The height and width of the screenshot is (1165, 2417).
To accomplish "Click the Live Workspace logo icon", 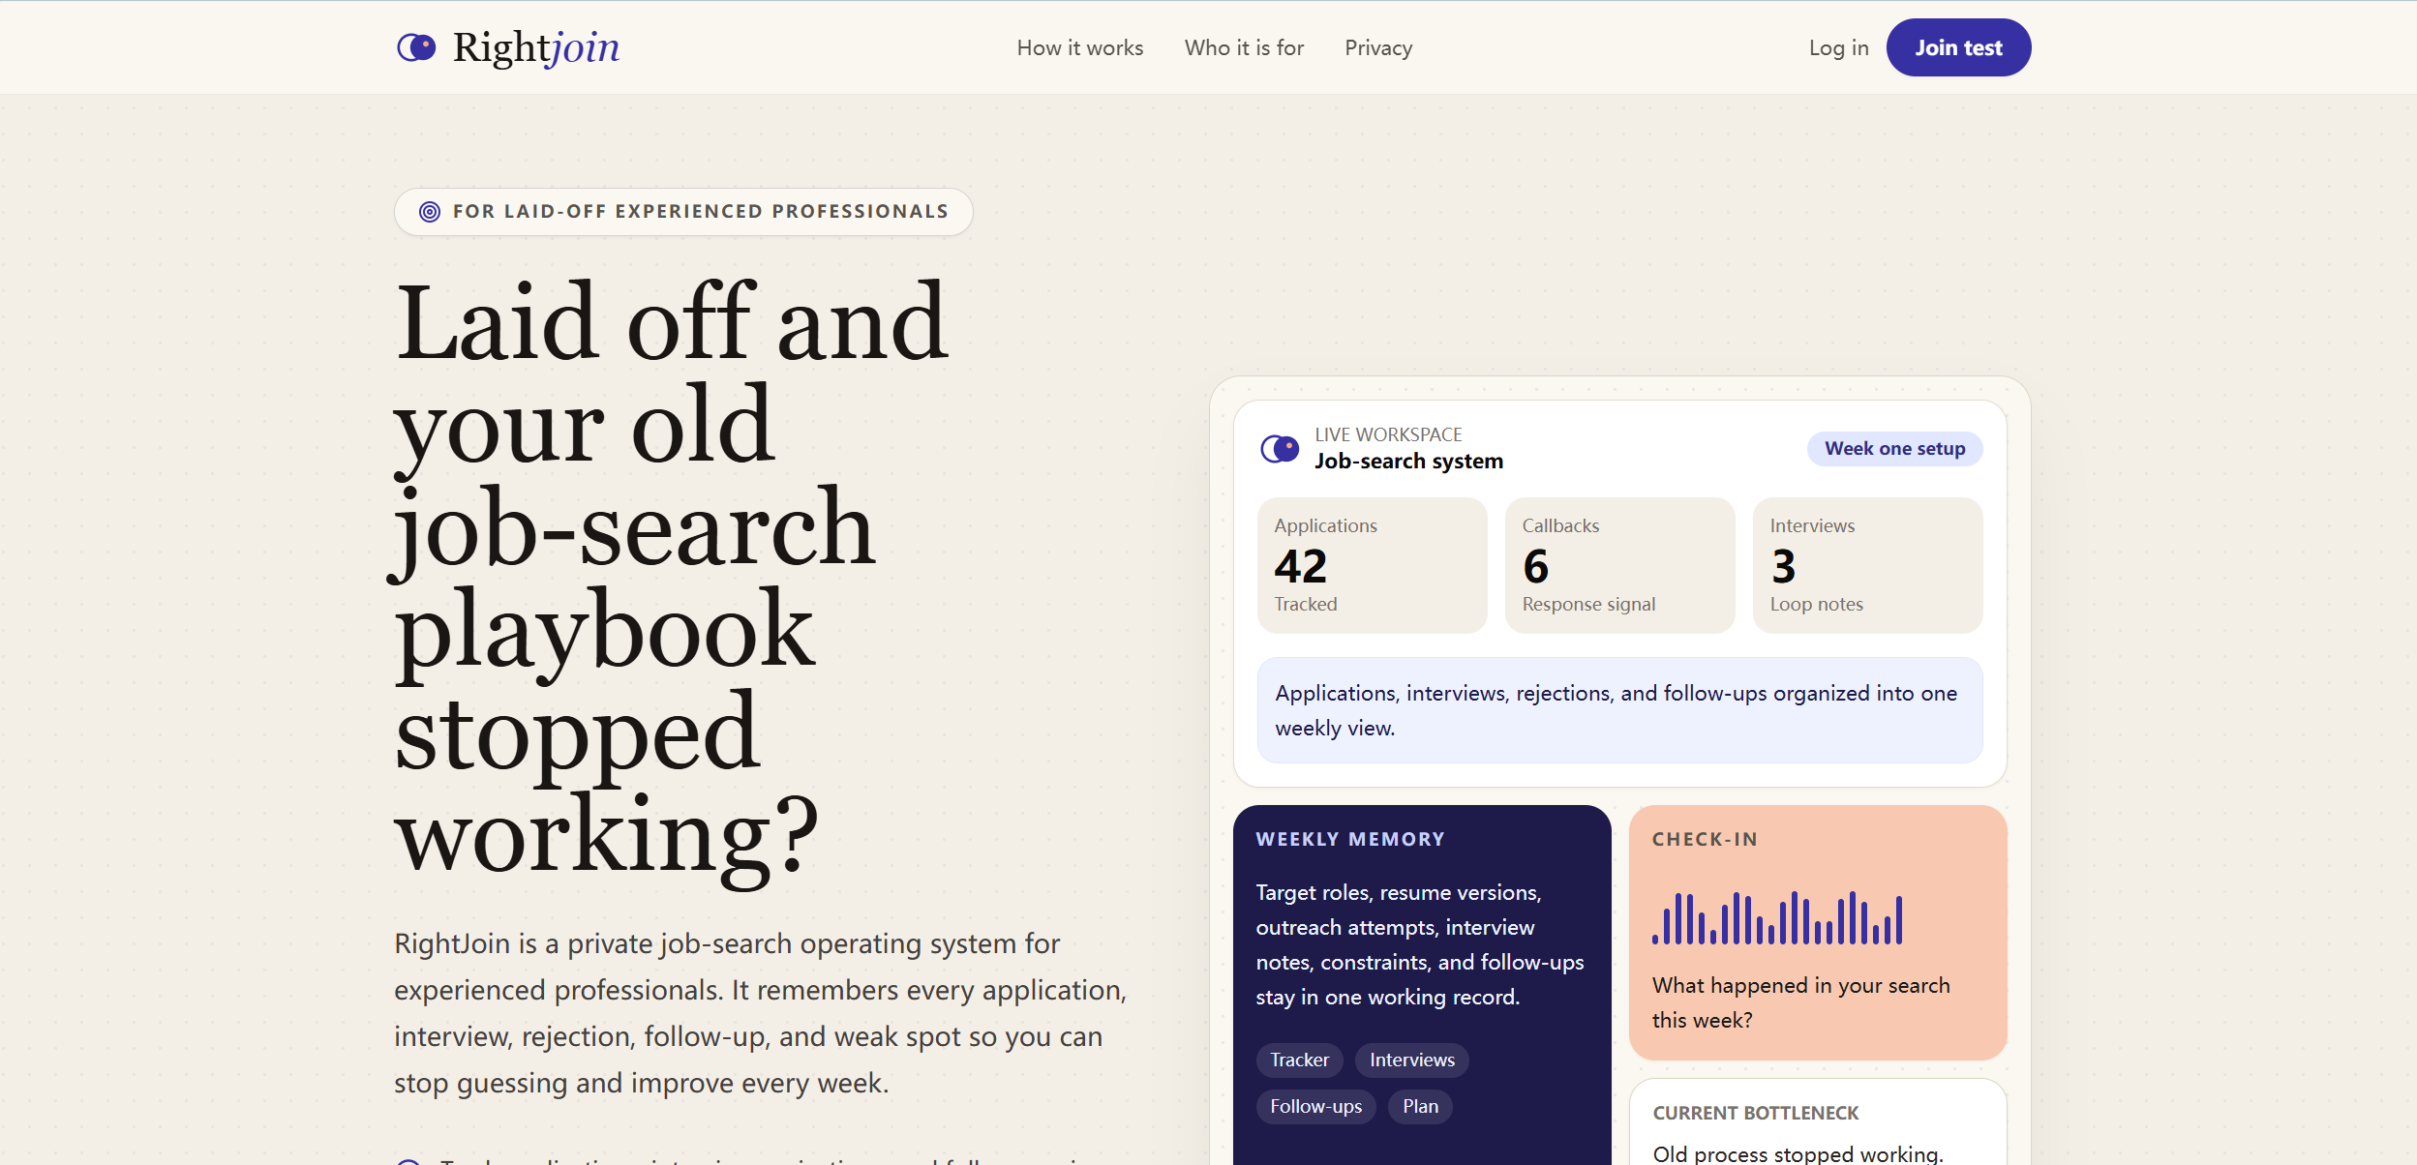I will click(x=1280, y=449).
